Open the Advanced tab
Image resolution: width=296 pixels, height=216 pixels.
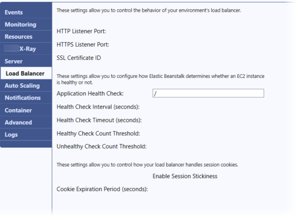pos(18,122)
